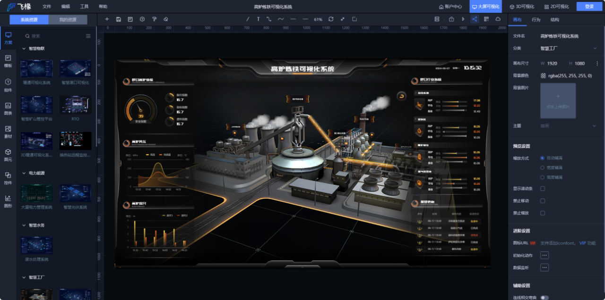The image size is (605, 300).
Task: Open the 图形 sidebar panel
Action: coord(8,201)
